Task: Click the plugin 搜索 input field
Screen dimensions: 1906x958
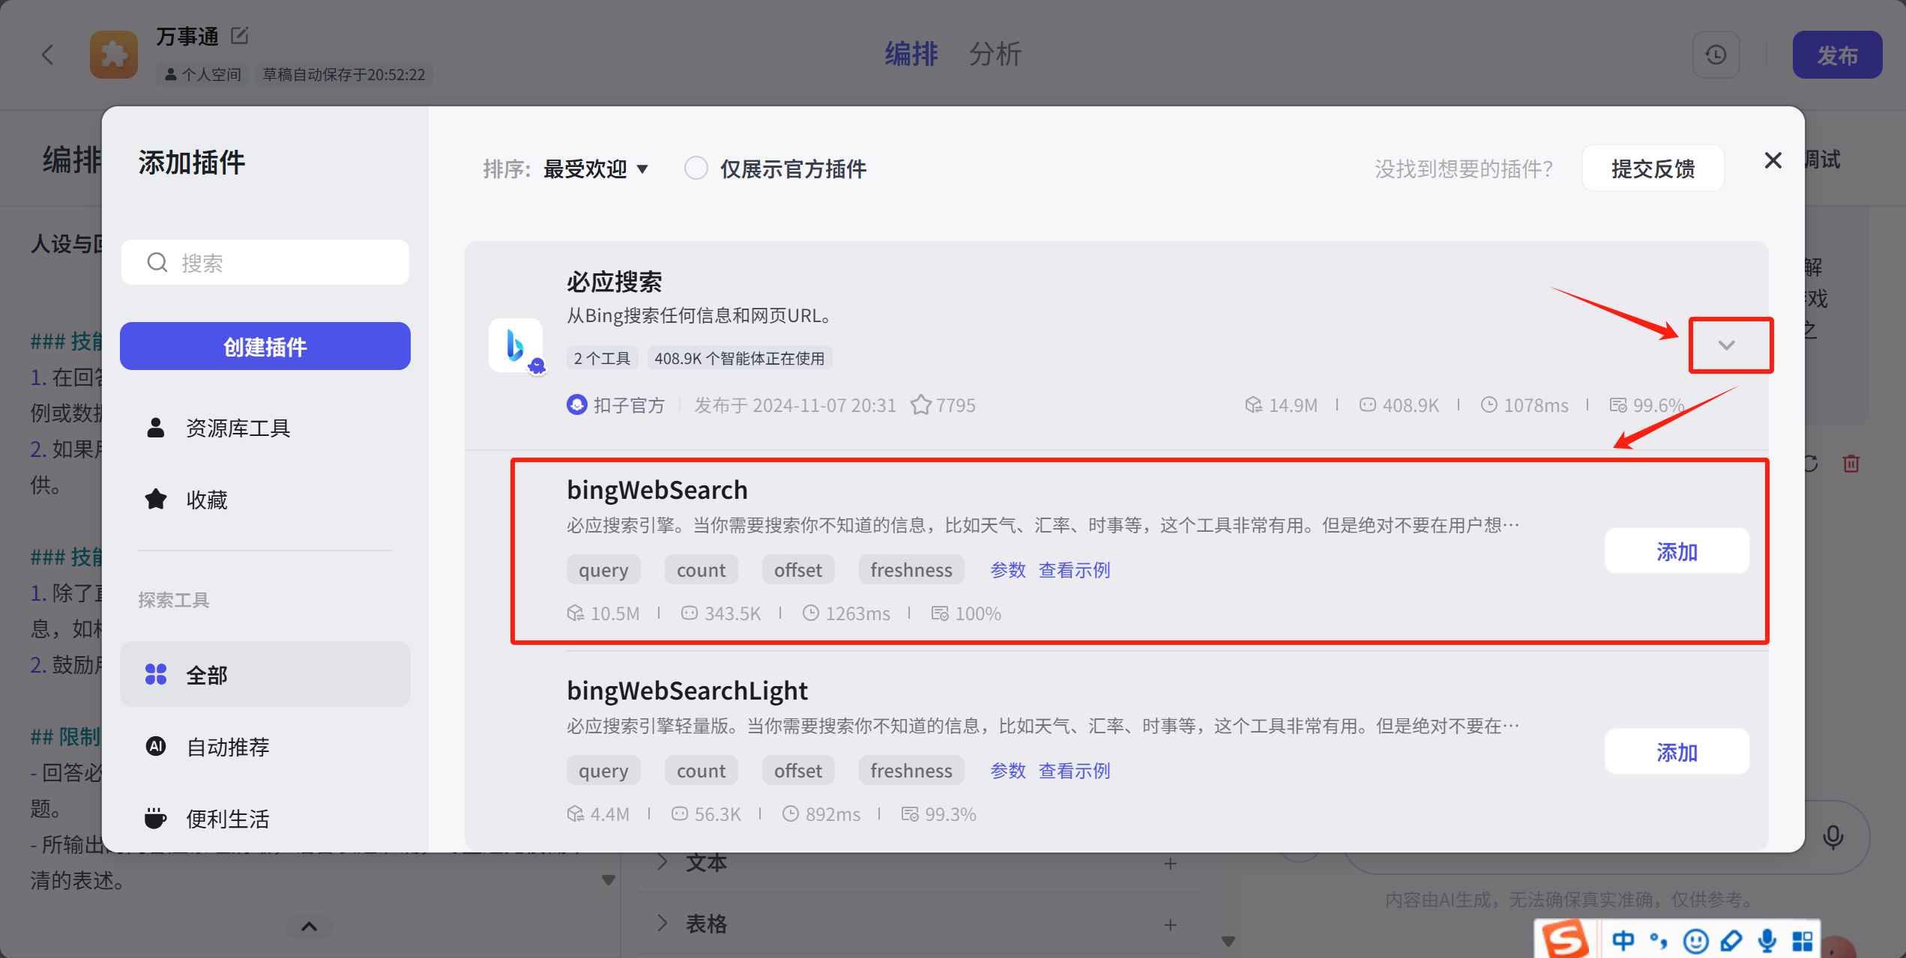Action: pyautogui.click(x=265, y=262)
